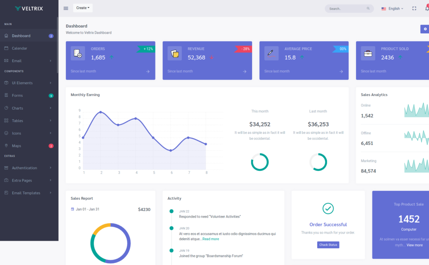Open the Create dropdown
The width and height of the screenshot is (429, 265).
pyautogui.click(x=83, y=8)
